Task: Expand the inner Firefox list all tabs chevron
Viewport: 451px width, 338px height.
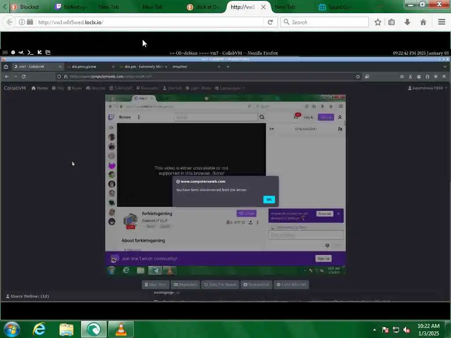Action: pyautogui.click(x=445, y=67)
